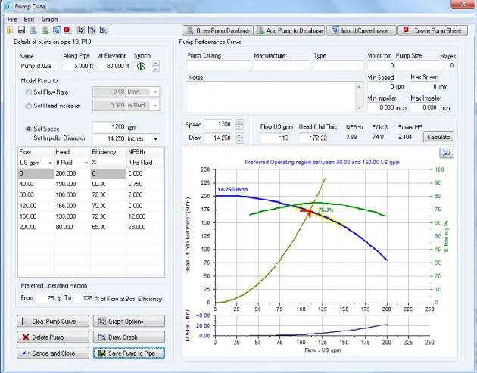477x373 pixels.
Task: Click the Pump Size input field
Action: pyautogui.click(x=419, y=66)
